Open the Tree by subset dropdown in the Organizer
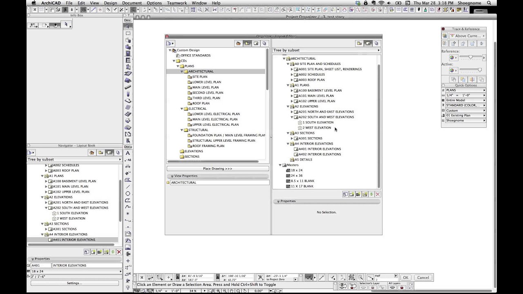Screen dimensions: 523x294 326,50
